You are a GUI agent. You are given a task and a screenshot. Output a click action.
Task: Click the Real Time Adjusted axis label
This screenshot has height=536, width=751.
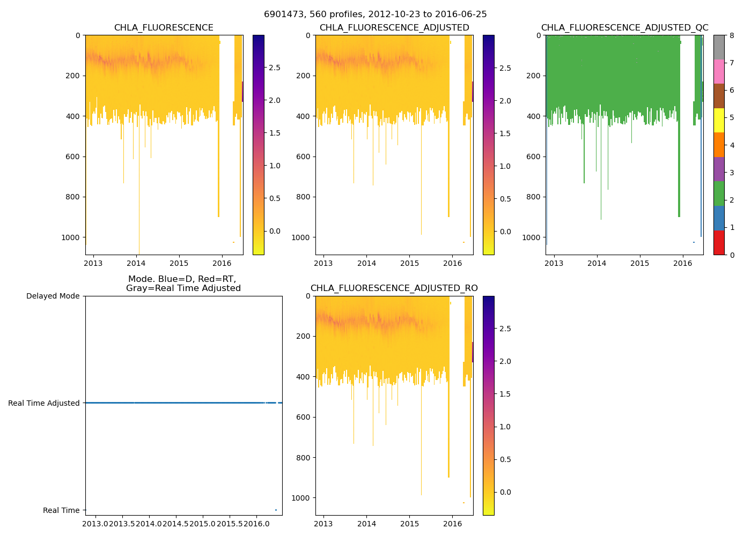(44, 403)
